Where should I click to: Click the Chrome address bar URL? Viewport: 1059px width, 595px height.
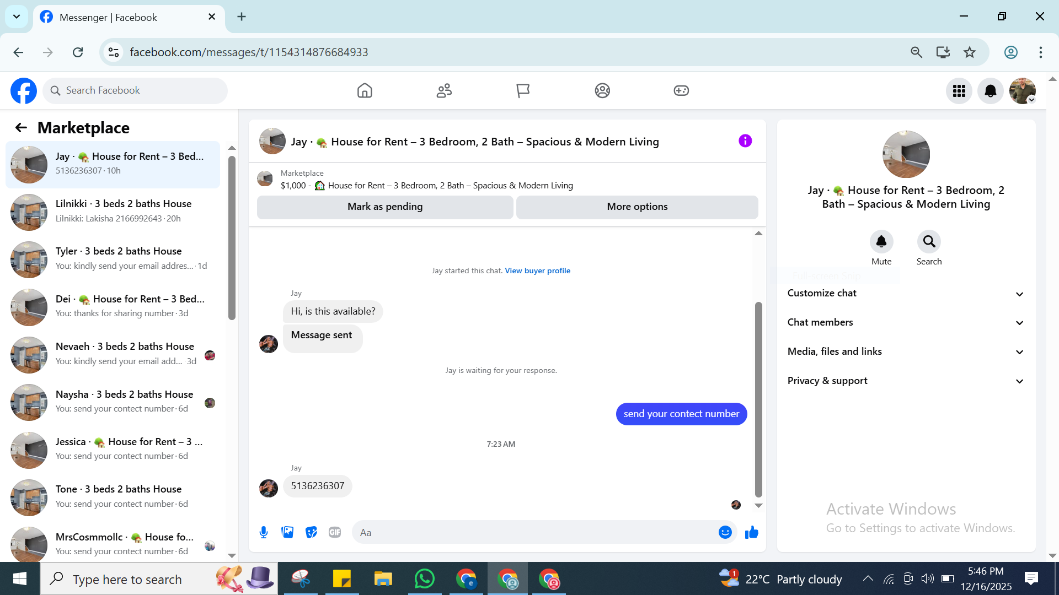[x=249, y=52]
